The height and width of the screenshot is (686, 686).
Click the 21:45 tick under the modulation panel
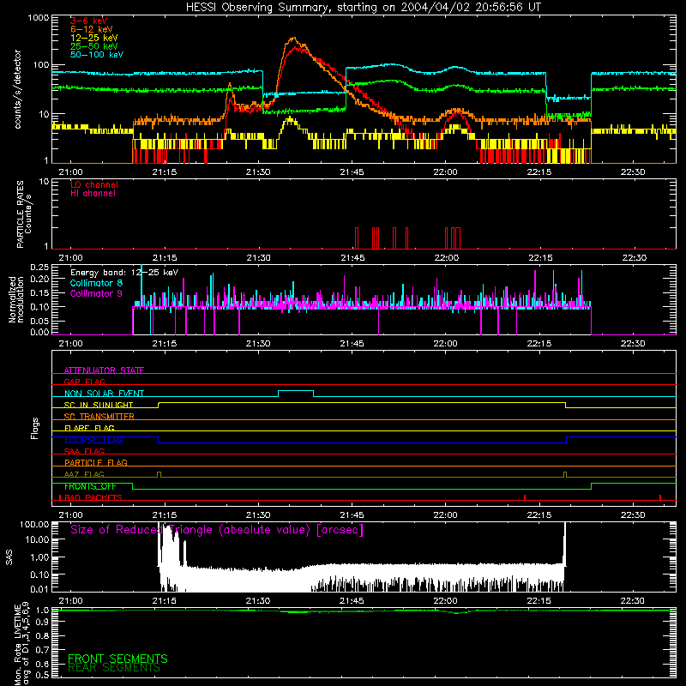pyautogui.click(x=352, y=344)
